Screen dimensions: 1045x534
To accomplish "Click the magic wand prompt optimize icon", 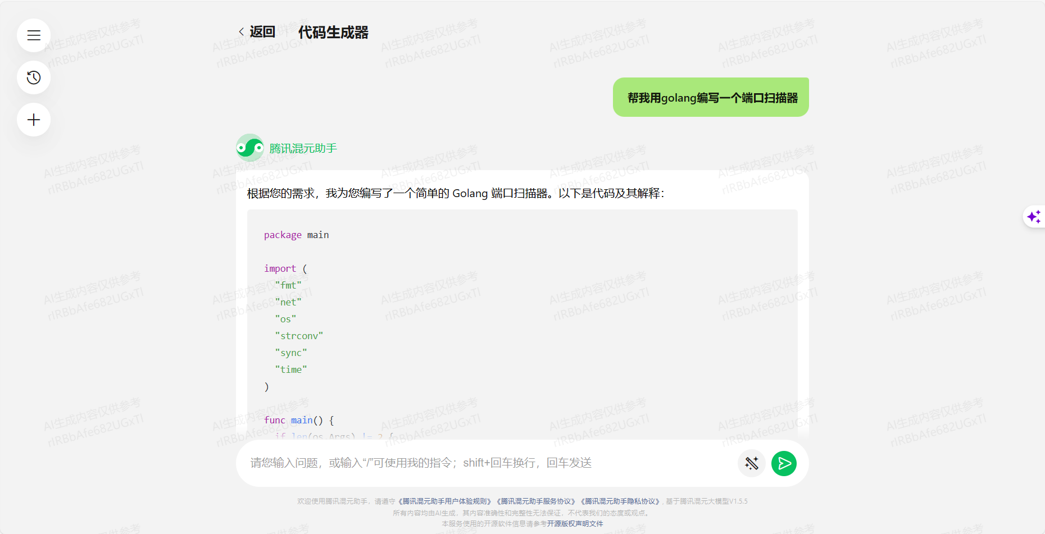I will pos(752,463).
